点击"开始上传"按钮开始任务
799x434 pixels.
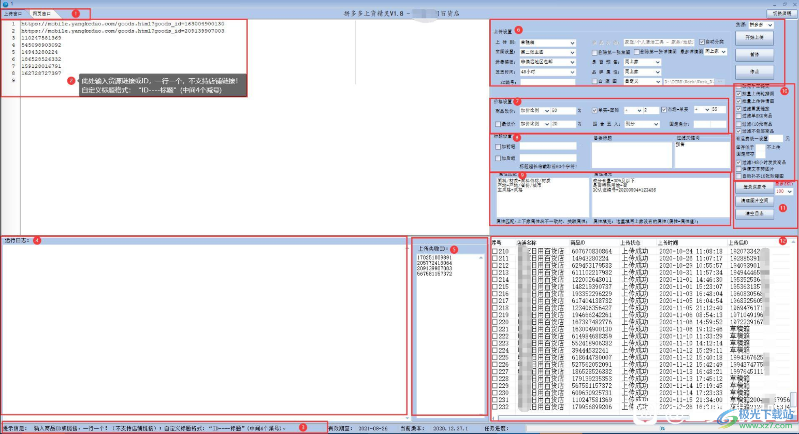754,37
